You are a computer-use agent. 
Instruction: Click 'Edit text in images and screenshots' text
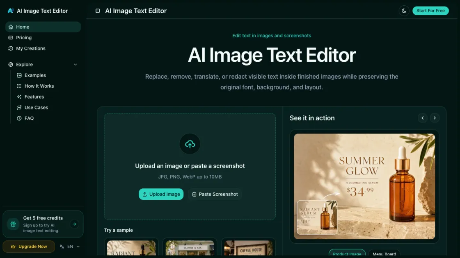pyautogui.click(x=272, y=36)
